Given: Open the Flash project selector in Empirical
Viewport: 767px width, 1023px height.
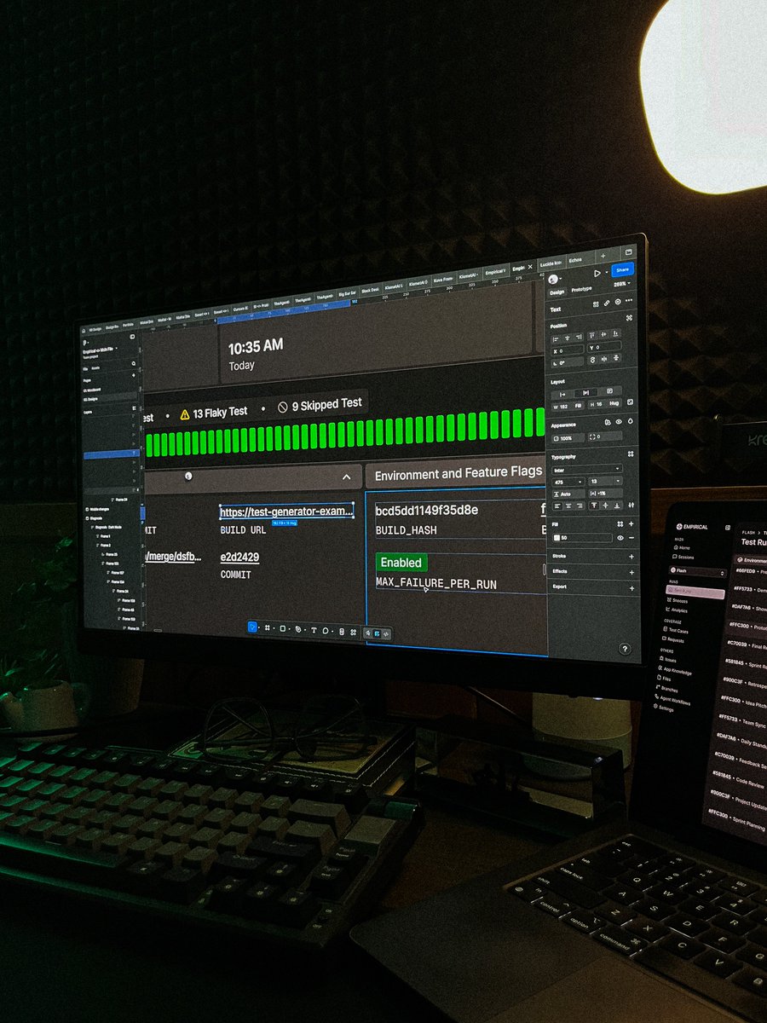Looking at the screenshot, I should [x=696, y=571].
